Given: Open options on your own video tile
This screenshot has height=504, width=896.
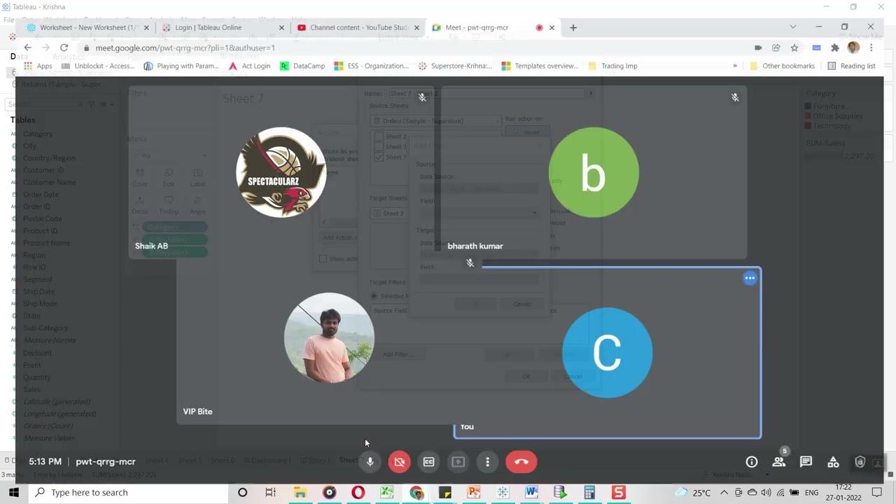Looking at the screenshot, I should point(750,278).
